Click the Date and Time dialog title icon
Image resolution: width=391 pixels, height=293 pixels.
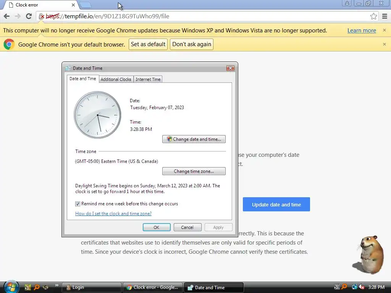coord(68,68)
